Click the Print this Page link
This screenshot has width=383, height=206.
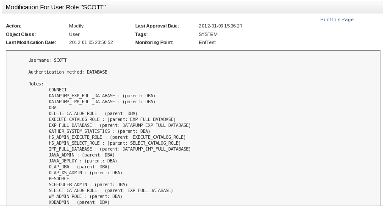pos(336,19)
